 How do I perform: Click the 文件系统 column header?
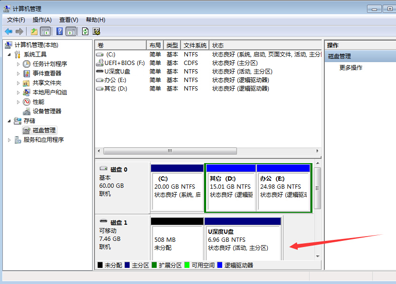tap(195, 45)
